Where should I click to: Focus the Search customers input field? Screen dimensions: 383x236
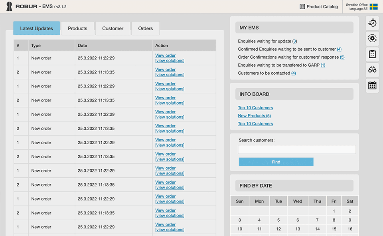pos(297,150)
